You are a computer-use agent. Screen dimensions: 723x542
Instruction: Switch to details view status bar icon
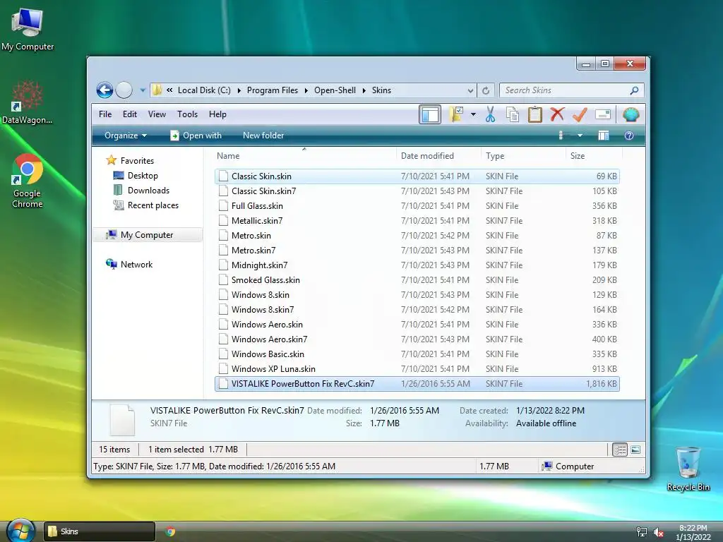coord(620,450)
